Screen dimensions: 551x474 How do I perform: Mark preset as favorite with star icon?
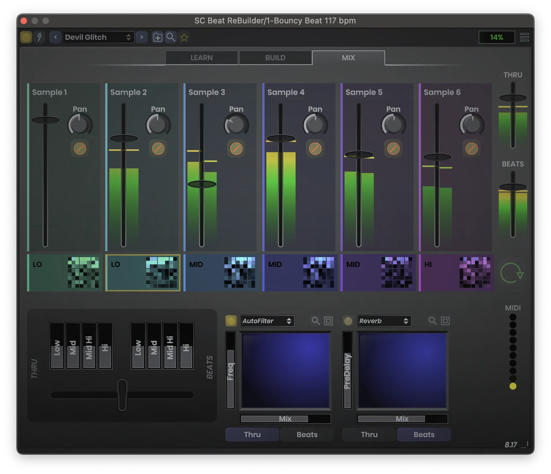point(184,37)
